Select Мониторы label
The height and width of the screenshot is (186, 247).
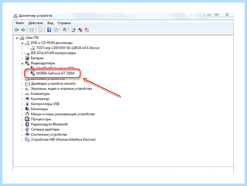(40, 109)
